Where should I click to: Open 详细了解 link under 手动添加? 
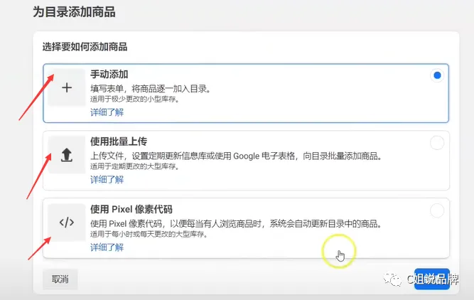tap(107, 112)
